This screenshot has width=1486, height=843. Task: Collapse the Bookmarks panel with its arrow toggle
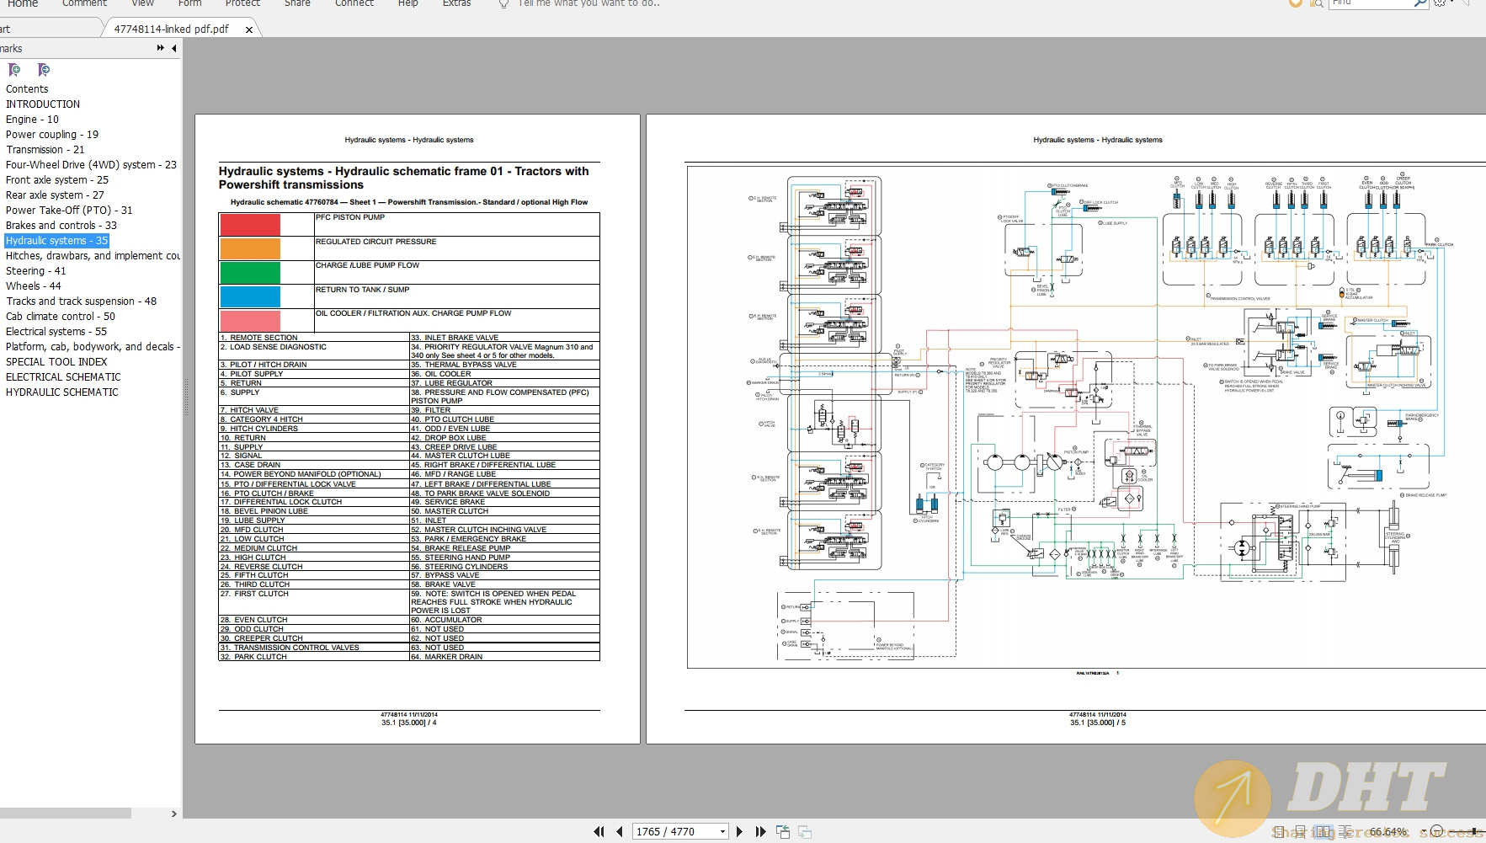coord(174,48)
